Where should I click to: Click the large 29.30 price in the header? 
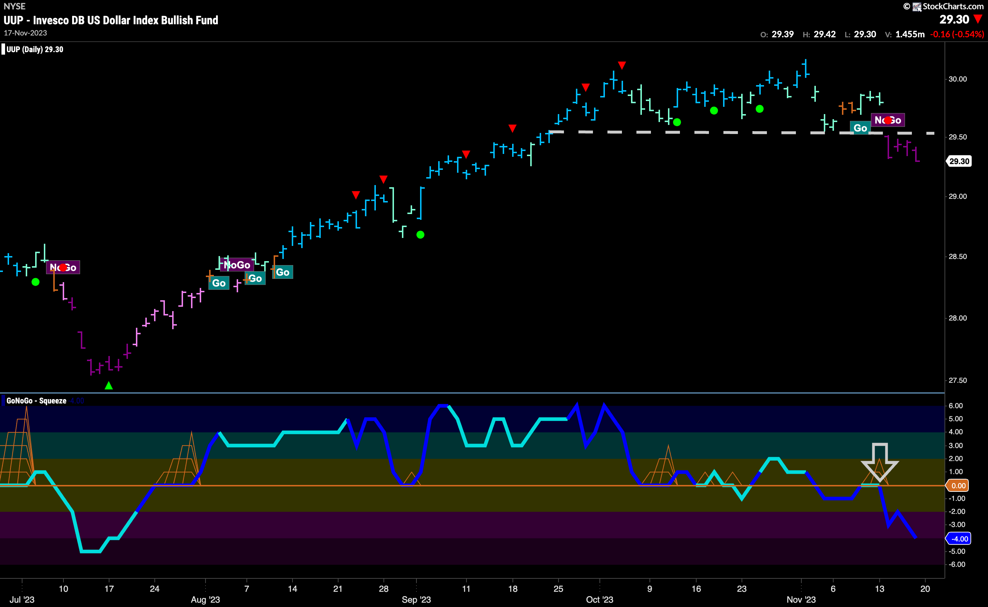point(954,19)
